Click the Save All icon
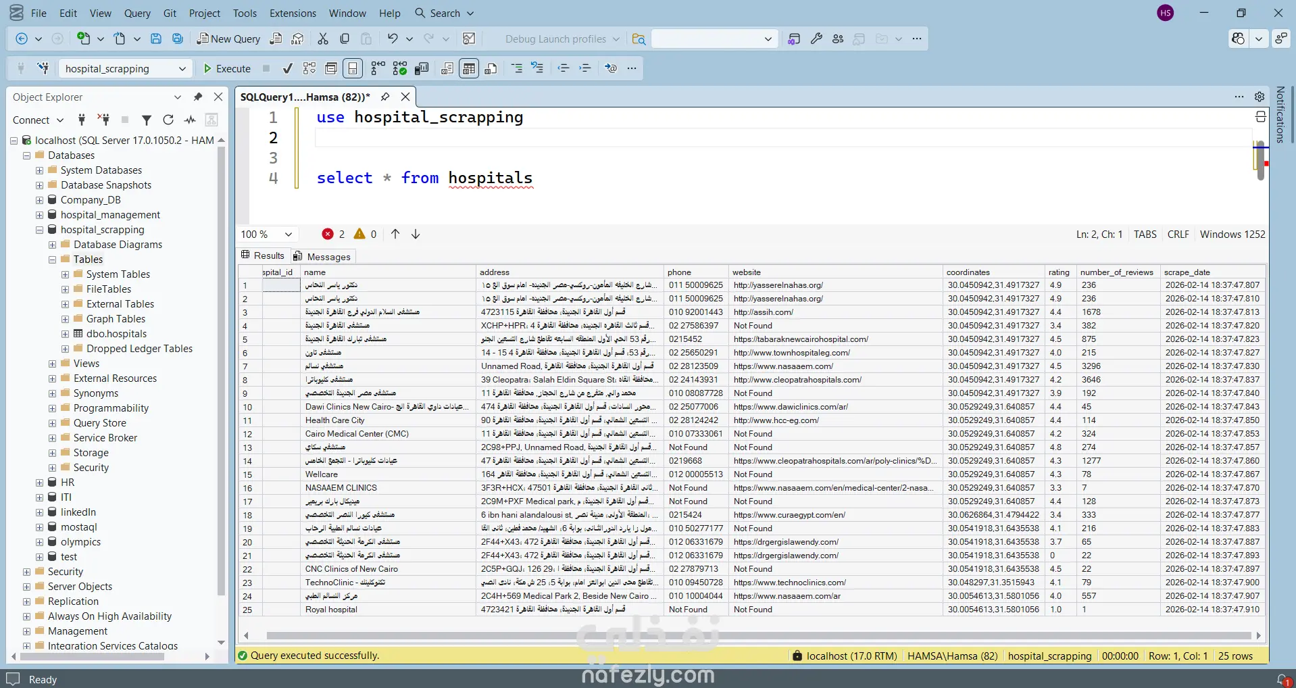The width and height of the screenshot is (1296, 688). click(x=178, y=39)
